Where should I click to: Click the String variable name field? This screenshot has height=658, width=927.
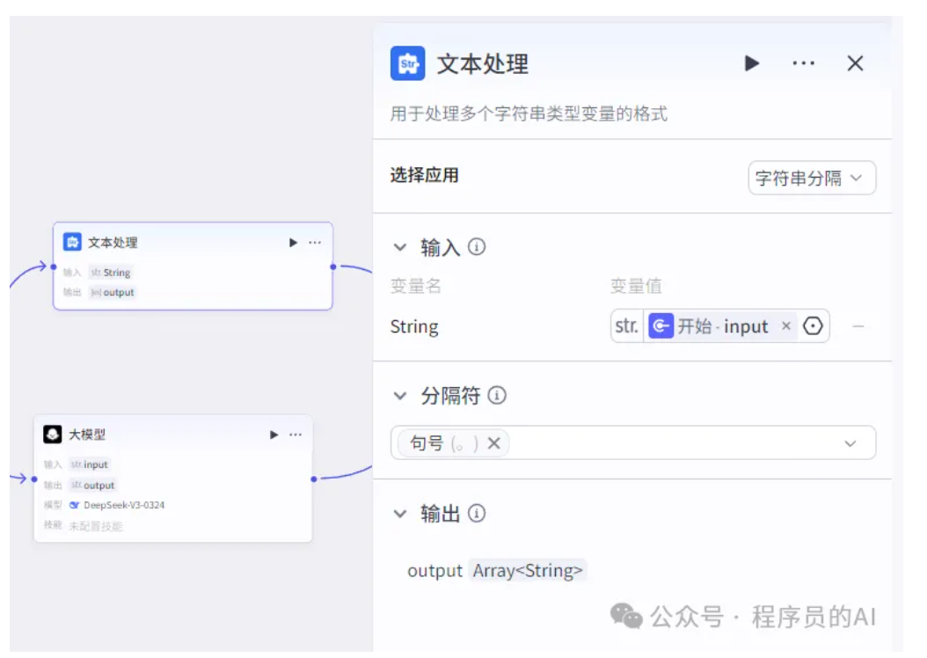point(414,327)
